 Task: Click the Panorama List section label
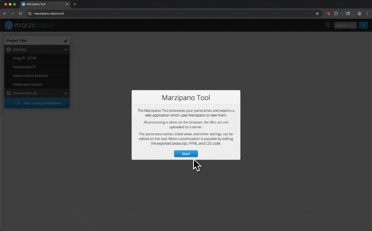coord(25,93)
